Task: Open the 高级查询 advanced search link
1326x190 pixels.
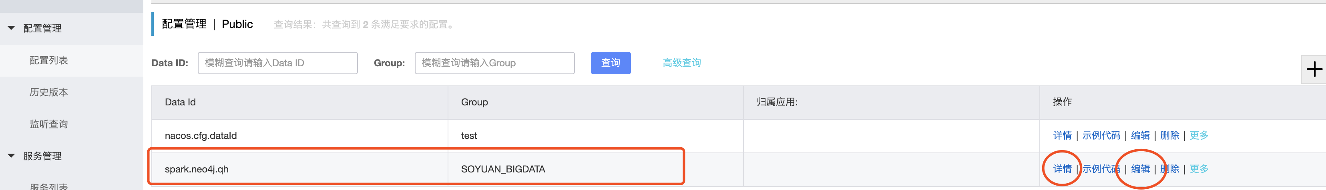Action: (681, 63)
